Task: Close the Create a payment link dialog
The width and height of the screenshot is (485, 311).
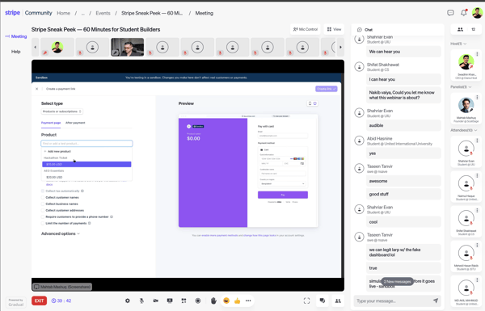Action: 37,89
